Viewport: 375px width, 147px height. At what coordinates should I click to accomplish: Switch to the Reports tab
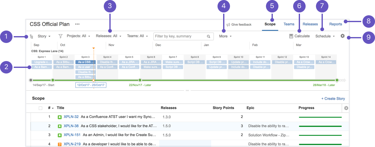[x=336, y=24]
